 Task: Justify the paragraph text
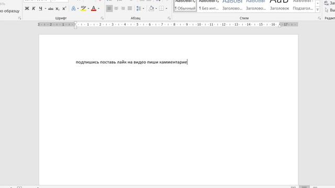pos(130,8)
